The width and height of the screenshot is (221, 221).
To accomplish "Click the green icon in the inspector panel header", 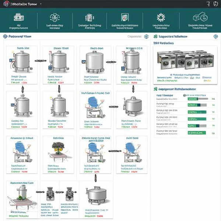I will [x=155, y=36].
